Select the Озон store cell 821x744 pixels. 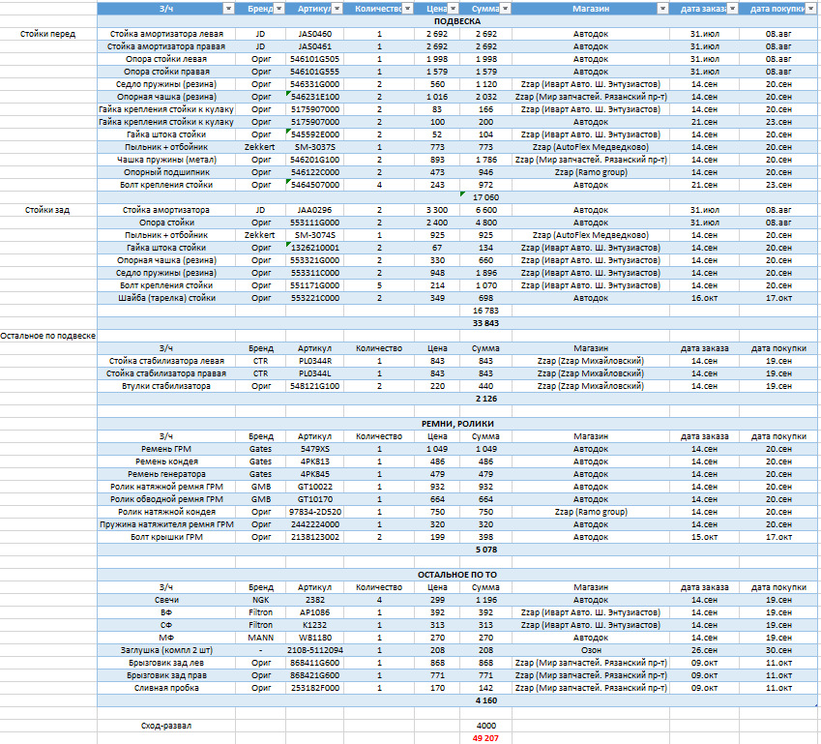[x=591, y=650]
